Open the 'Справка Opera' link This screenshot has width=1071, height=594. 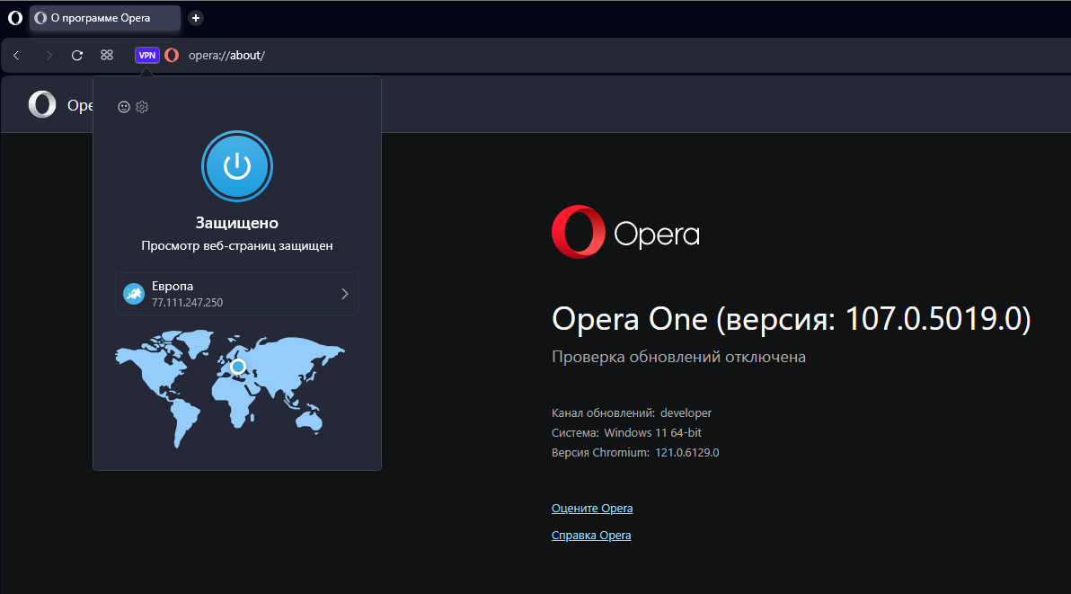(x=591, y=536)
